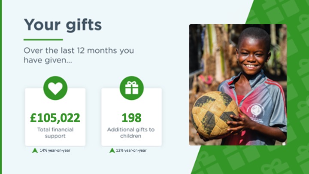
Task: Select the "Your gifts" slide title
Action: 63,24
